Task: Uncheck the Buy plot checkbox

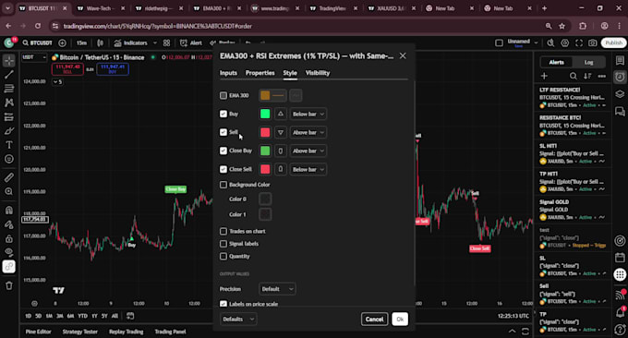Action: point(223,114)
